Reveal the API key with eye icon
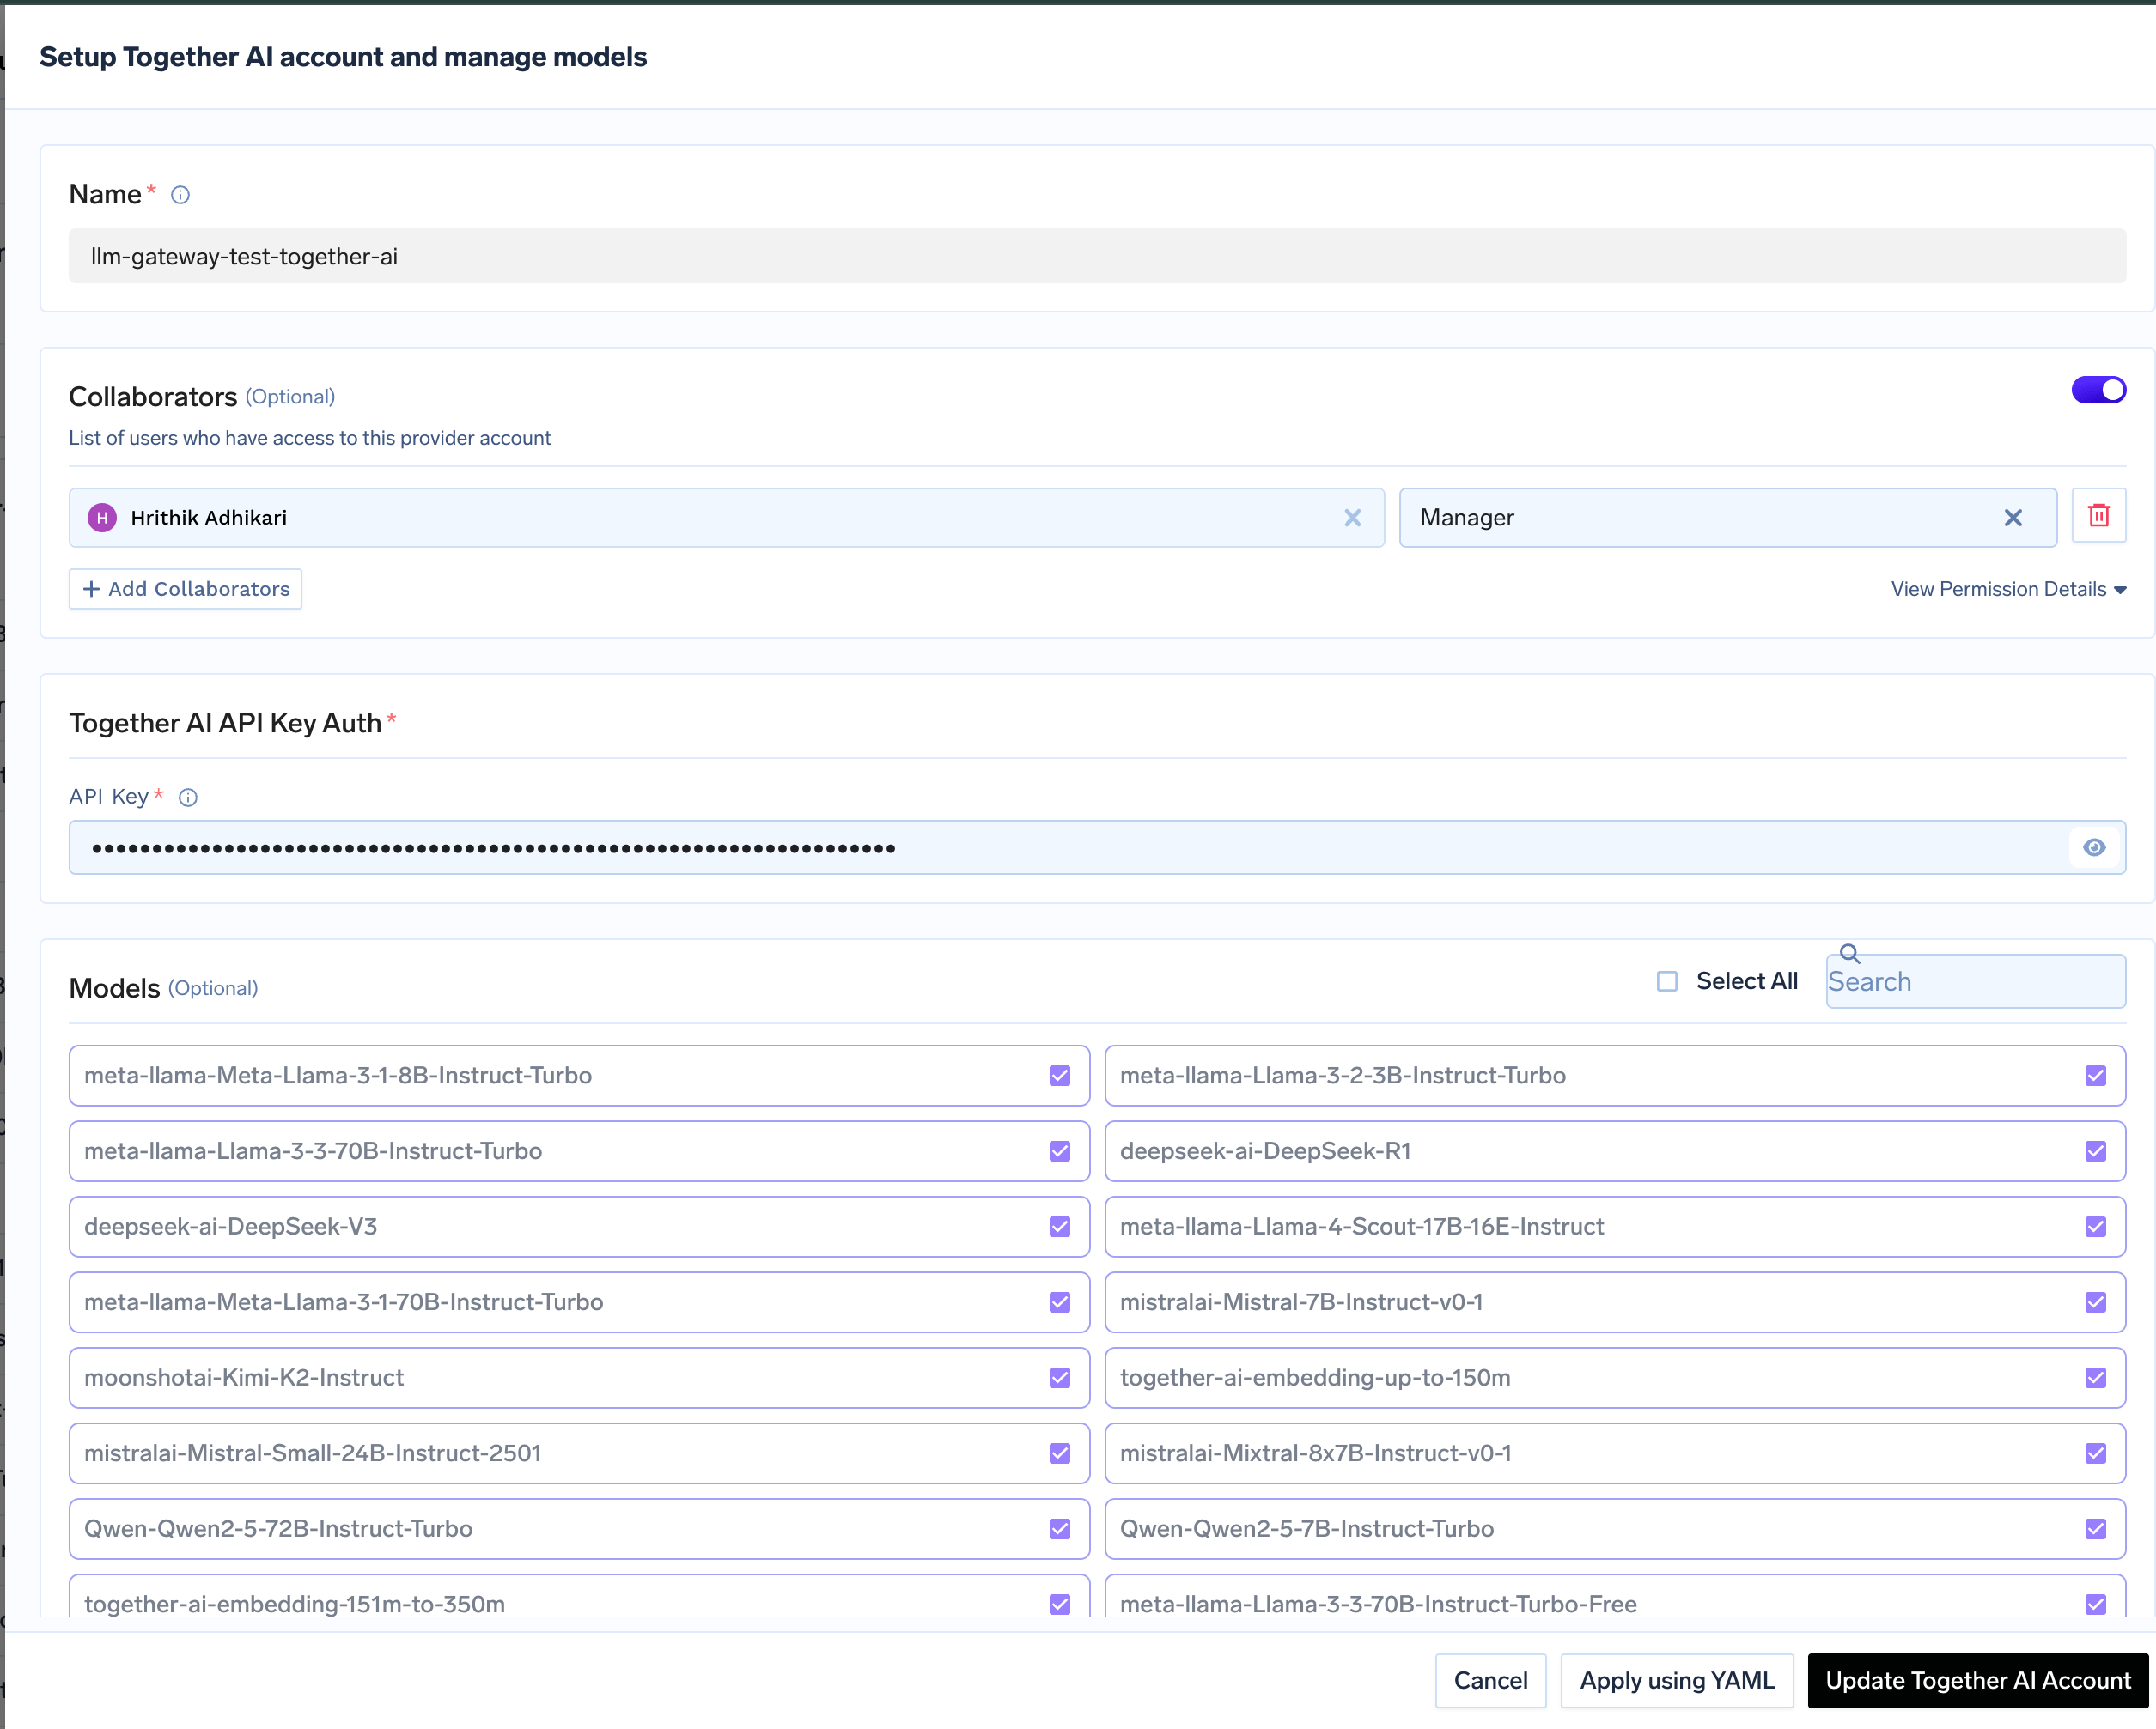 pyautogui.click(x=2094, y=847)
